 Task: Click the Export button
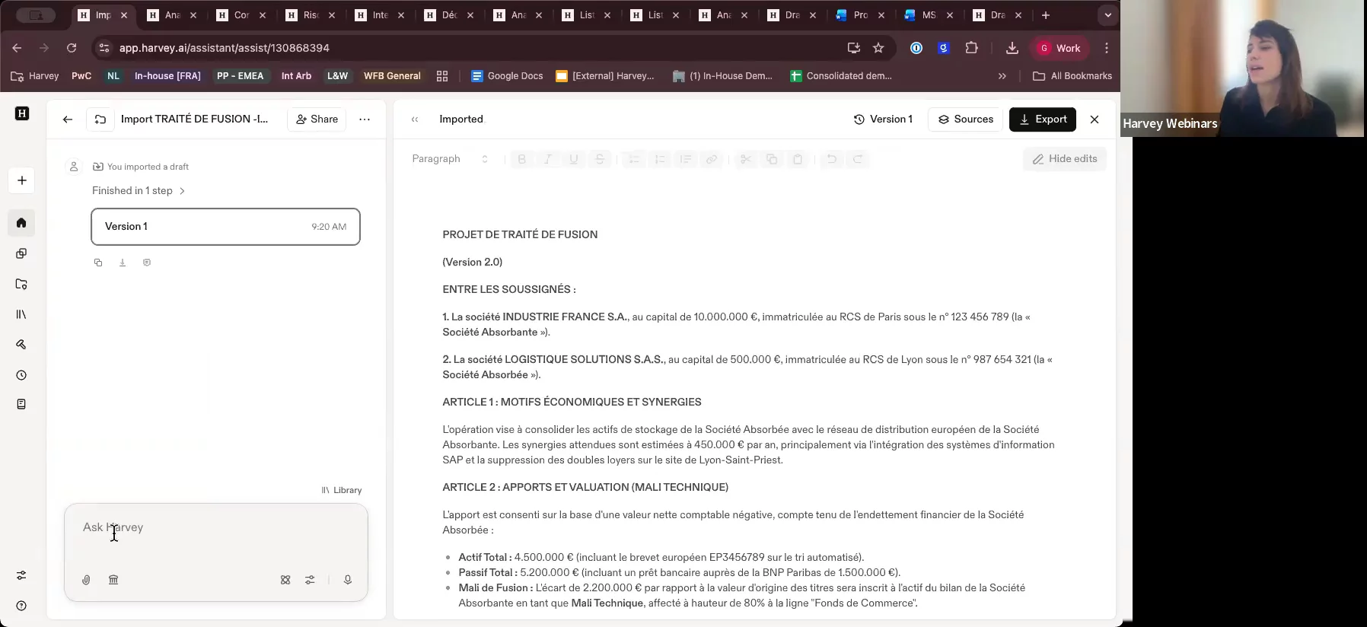pyautogui.click(x=1042, y=119)
